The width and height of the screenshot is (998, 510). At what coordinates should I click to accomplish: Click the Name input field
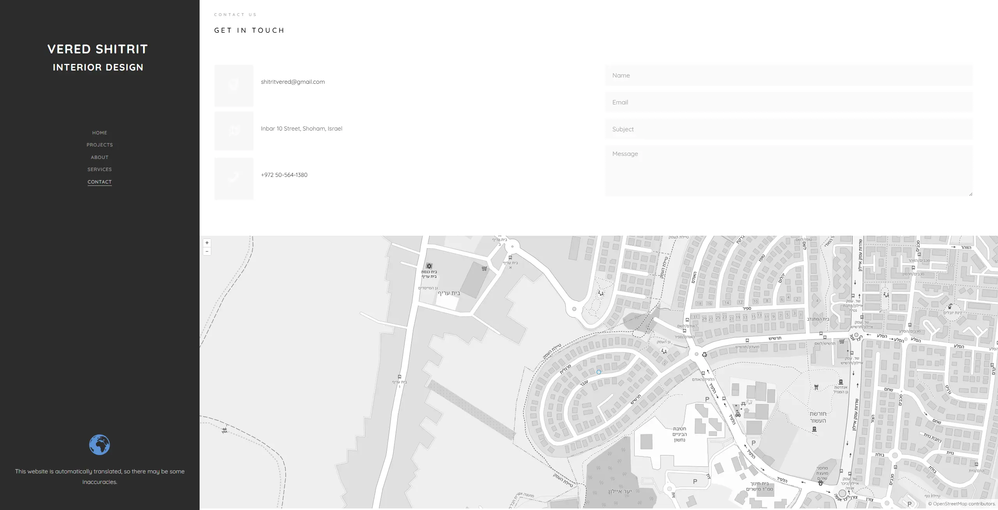(788, 75)
